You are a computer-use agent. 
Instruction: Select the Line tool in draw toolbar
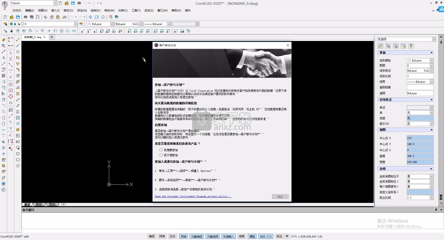[x=18, y=40]
